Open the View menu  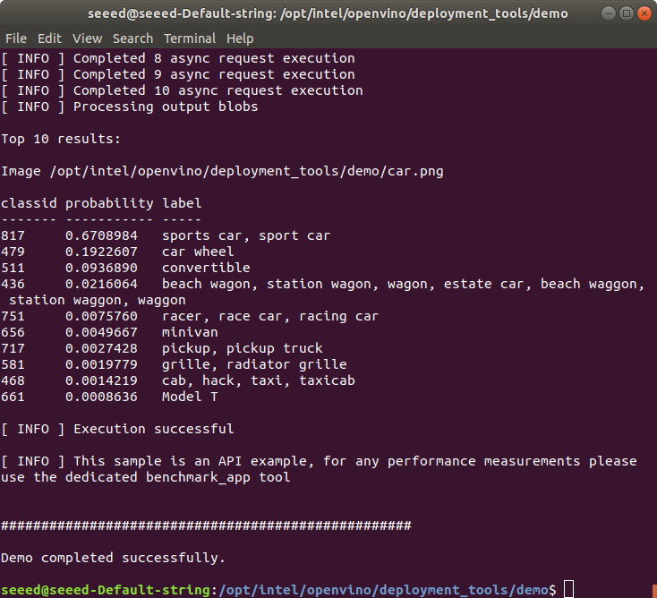[x=87, y=38]
